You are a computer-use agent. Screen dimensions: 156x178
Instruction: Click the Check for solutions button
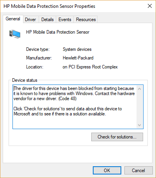coord(117,137)
